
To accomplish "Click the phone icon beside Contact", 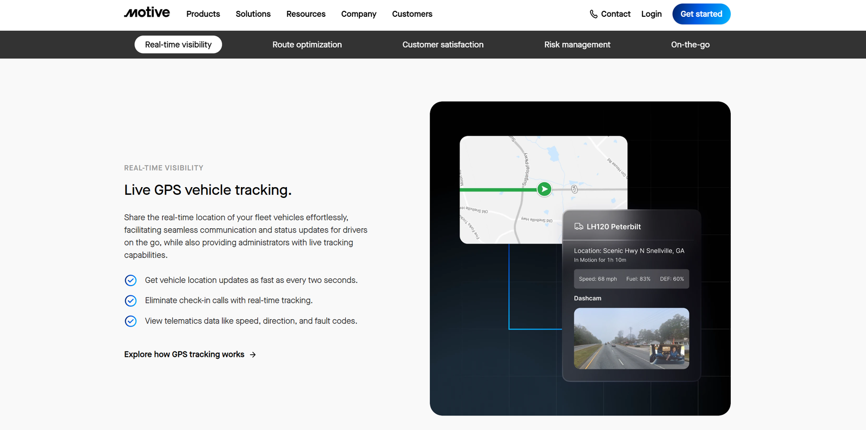I will click(594, 14).
